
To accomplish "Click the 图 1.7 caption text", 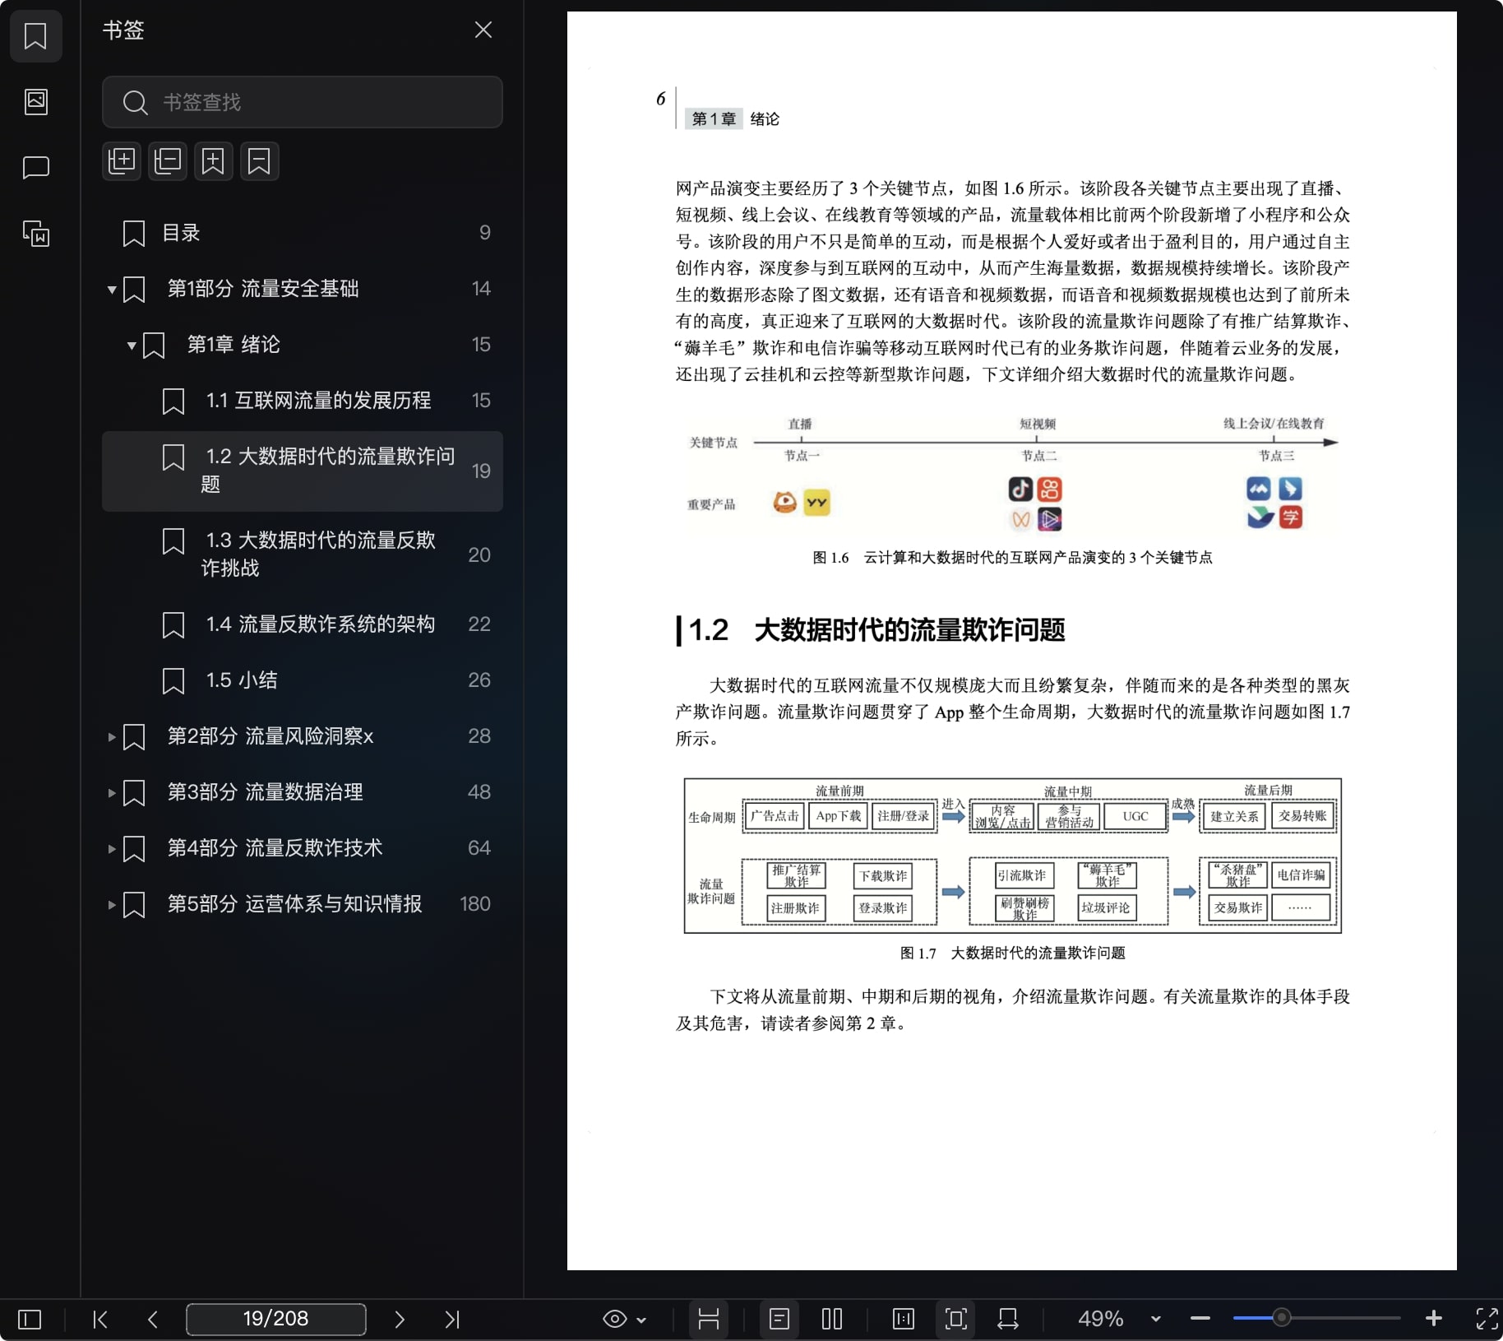I will (1012, 953).
